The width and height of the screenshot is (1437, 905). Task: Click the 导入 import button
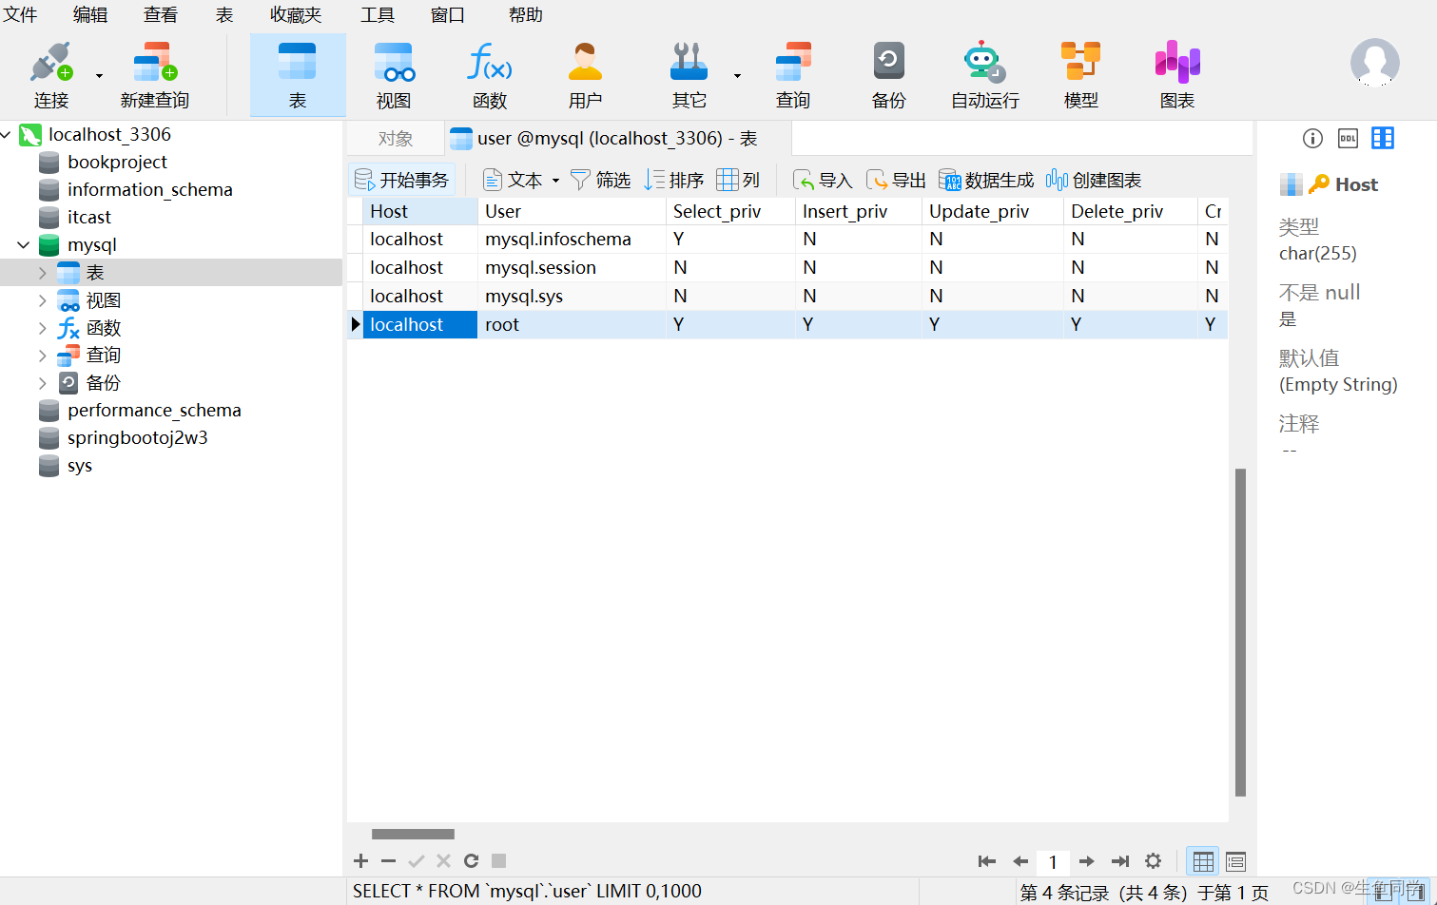click(x=823, y=180)
